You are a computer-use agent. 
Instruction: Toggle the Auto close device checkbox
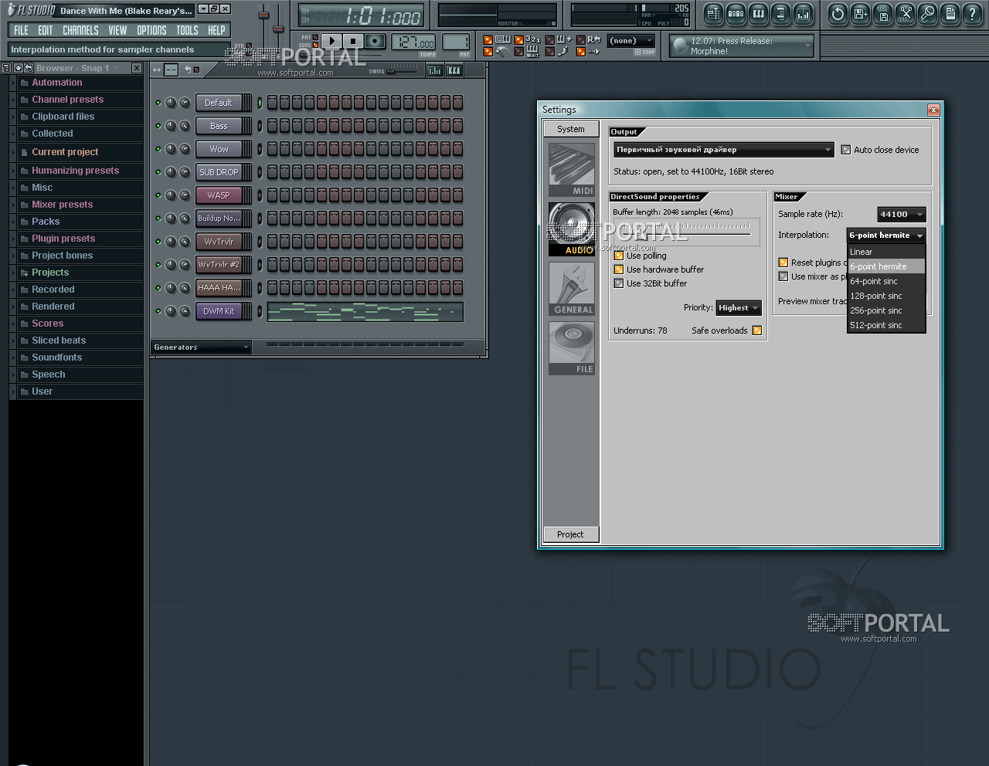coord(845,150)
